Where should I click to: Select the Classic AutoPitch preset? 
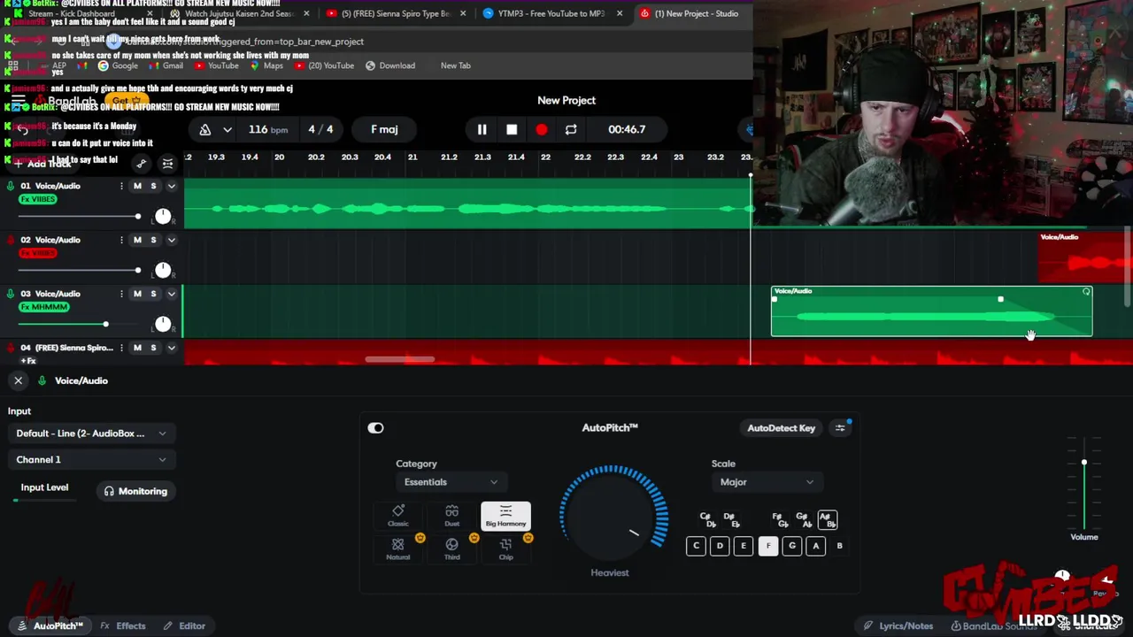(x=398, y=516)
